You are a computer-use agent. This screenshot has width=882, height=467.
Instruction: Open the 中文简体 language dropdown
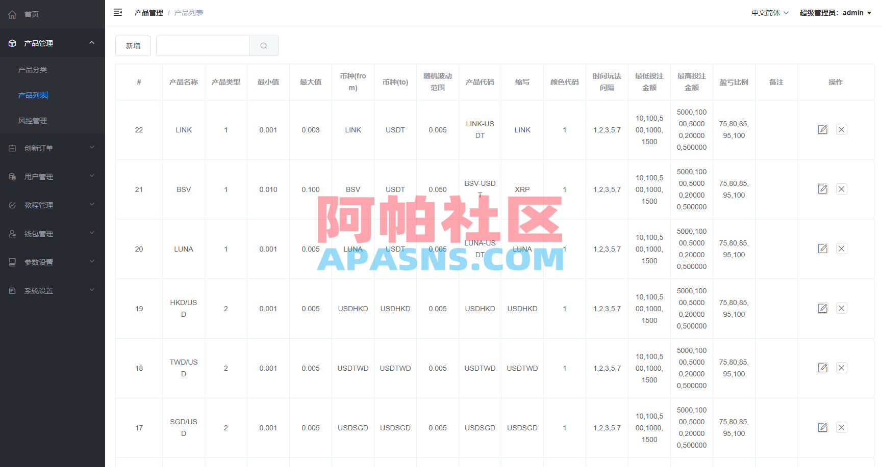pos(770,13)
